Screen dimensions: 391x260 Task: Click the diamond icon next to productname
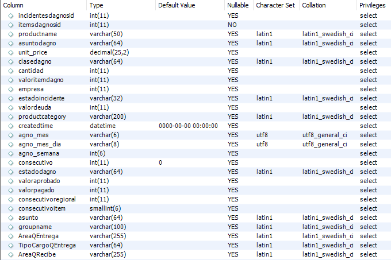click(10, 34)
